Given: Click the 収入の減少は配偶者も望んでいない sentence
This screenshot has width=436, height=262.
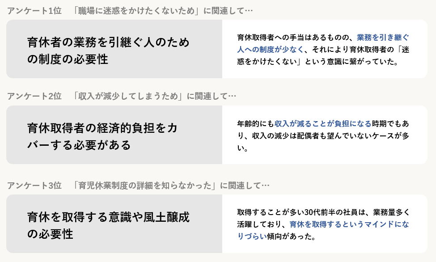Looking at the screenshot, I should pos(304,135).
